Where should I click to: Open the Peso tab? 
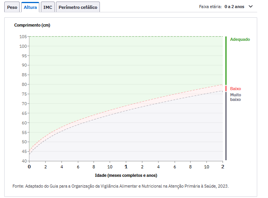[12, 7]
